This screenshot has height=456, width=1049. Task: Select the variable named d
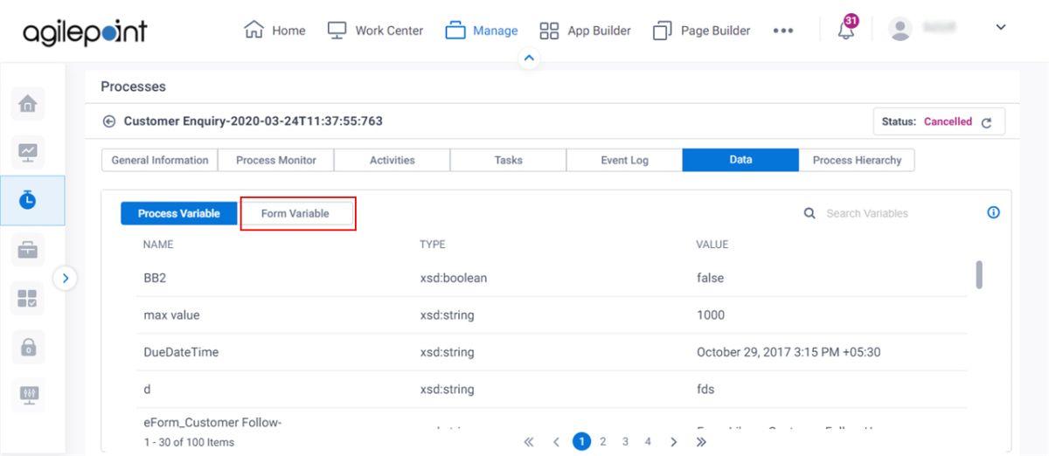tap(147, 390)
